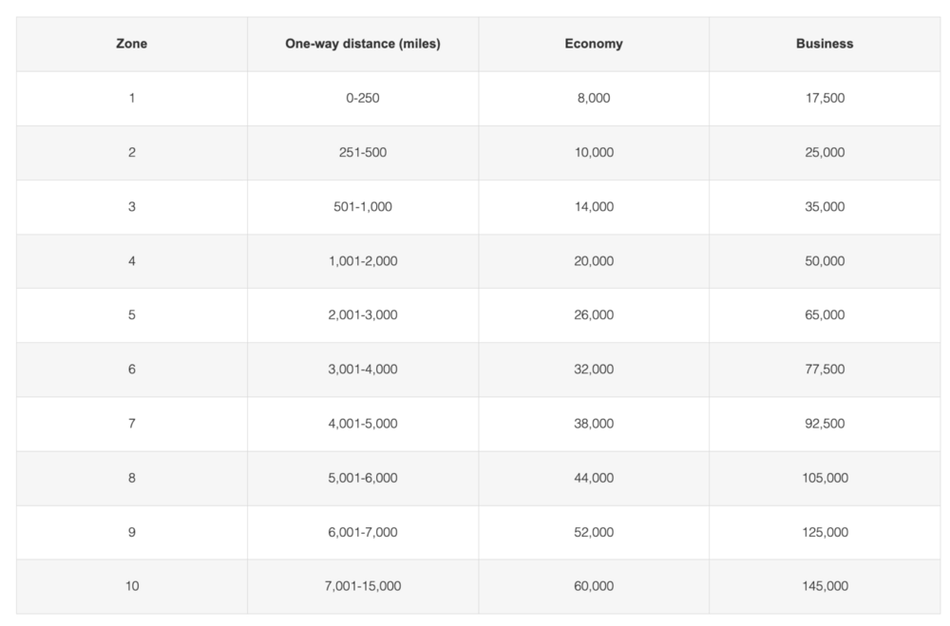Click the 501-1,000 distance cell
The height and width of the screenshot is (626, 950).
pos(362,206)
